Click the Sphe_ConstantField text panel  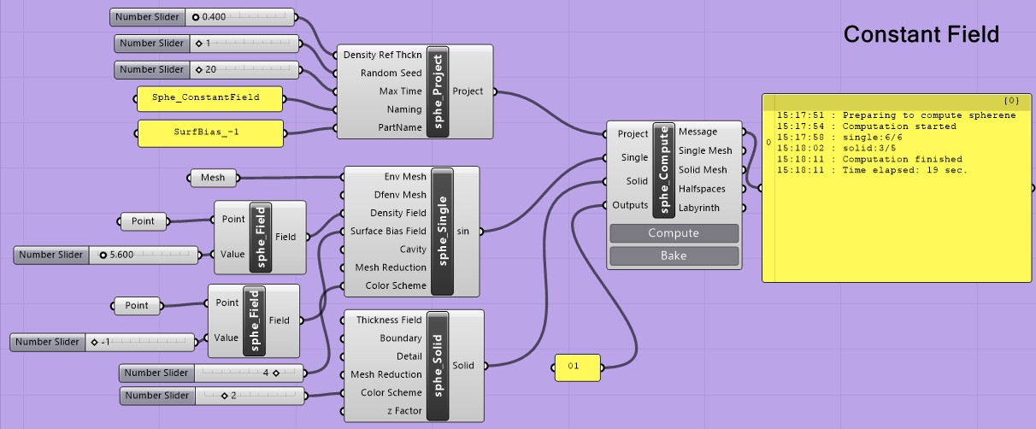click(x=210, y=98)
